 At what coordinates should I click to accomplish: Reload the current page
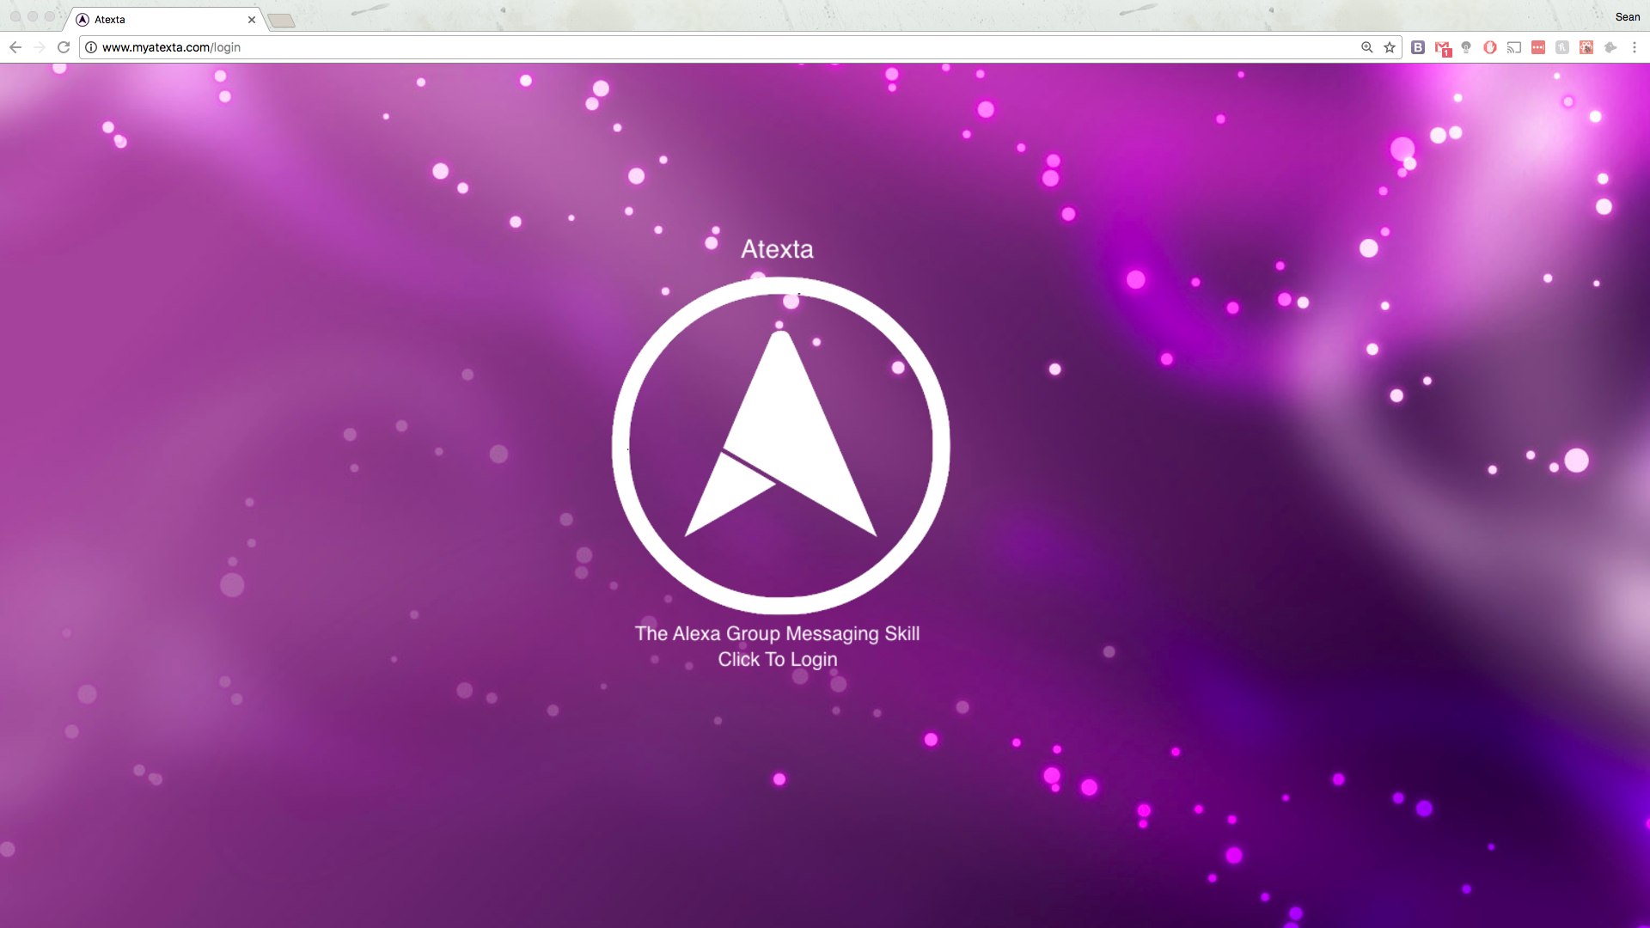pyautogui.click(x=64, y=47)
